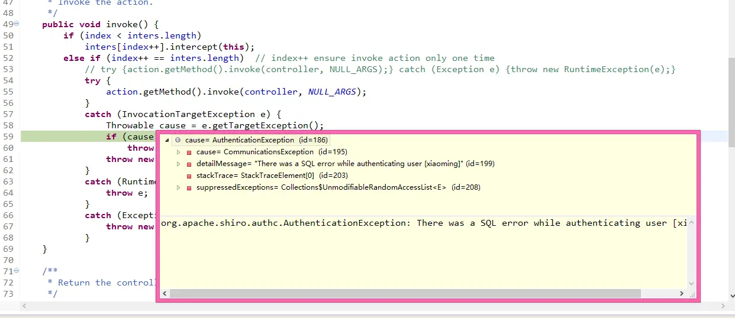This screenshot has width=735, height=318.
Task: Click the editor horizontal scrollbar's left arrow
Action: tap(25, 306)
